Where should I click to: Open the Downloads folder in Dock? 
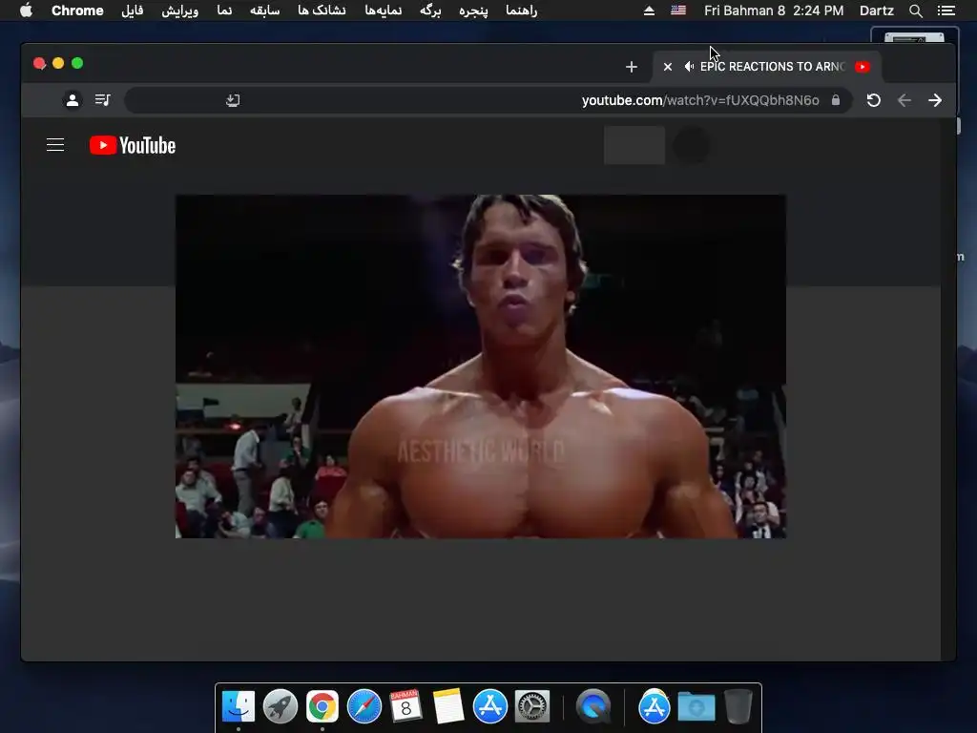(696, 707)
